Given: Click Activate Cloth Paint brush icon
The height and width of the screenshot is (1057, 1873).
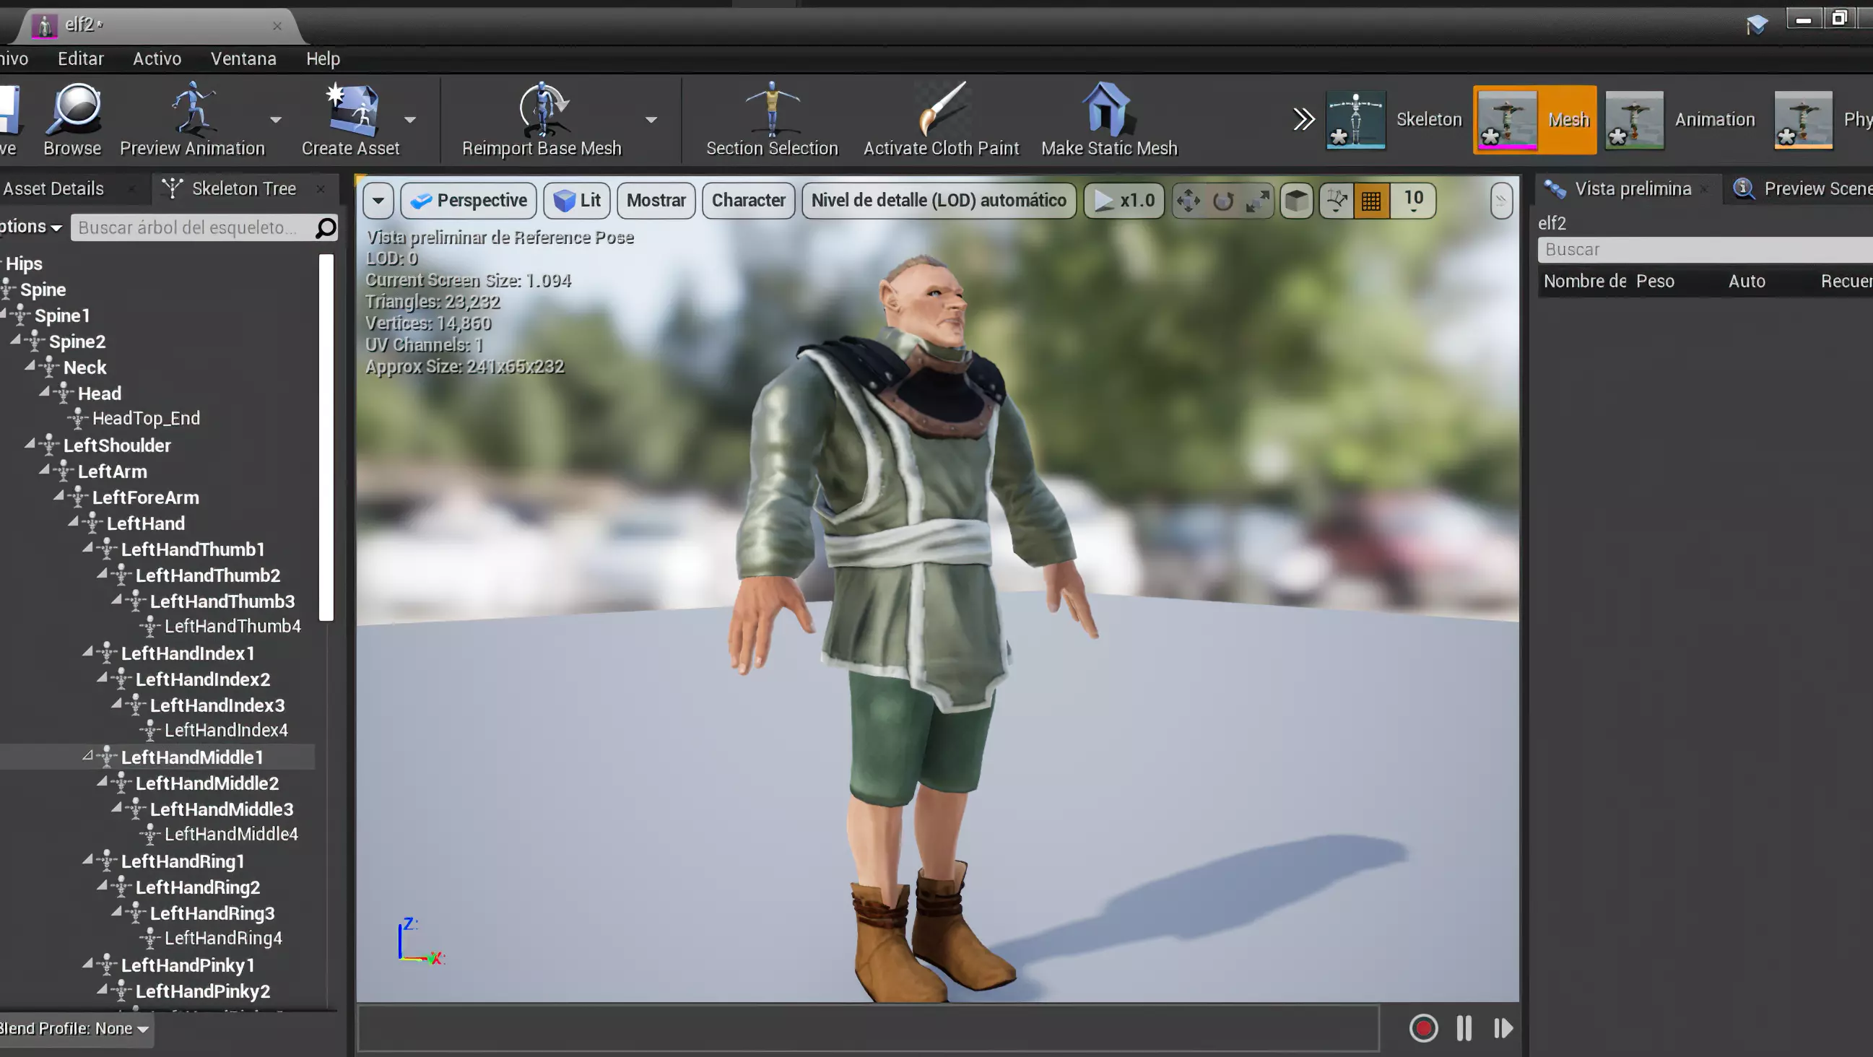Looking at the screenshot, I should [x=941, y=109].
